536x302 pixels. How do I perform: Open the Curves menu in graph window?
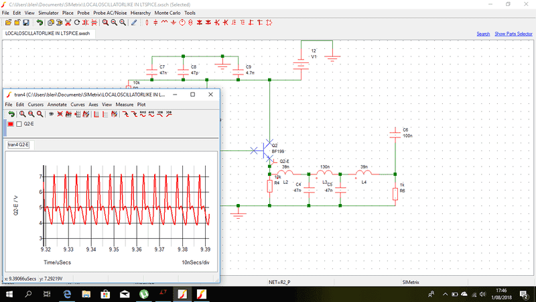coord(78,105)
